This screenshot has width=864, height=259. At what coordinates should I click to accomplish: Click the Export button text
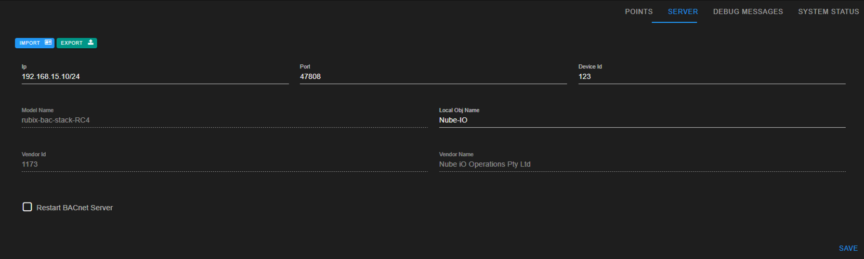[x=72, y=43]
